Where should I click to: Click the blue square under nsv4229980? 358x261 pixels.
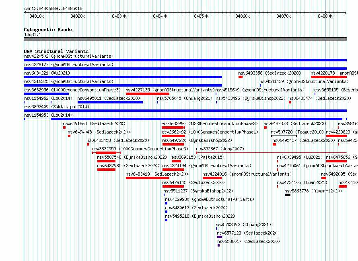pos(167,203)
